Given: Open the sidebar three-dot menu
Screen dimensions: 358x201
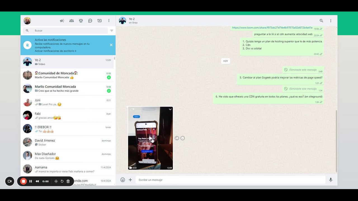Looking at the screenshot, I should (109, 21).
